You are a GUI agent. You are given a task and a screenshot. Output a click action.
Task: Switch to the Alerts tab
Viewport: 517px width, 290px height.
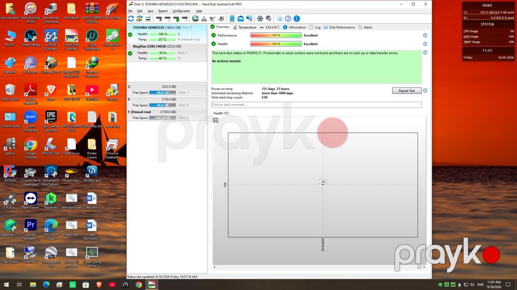365,27
